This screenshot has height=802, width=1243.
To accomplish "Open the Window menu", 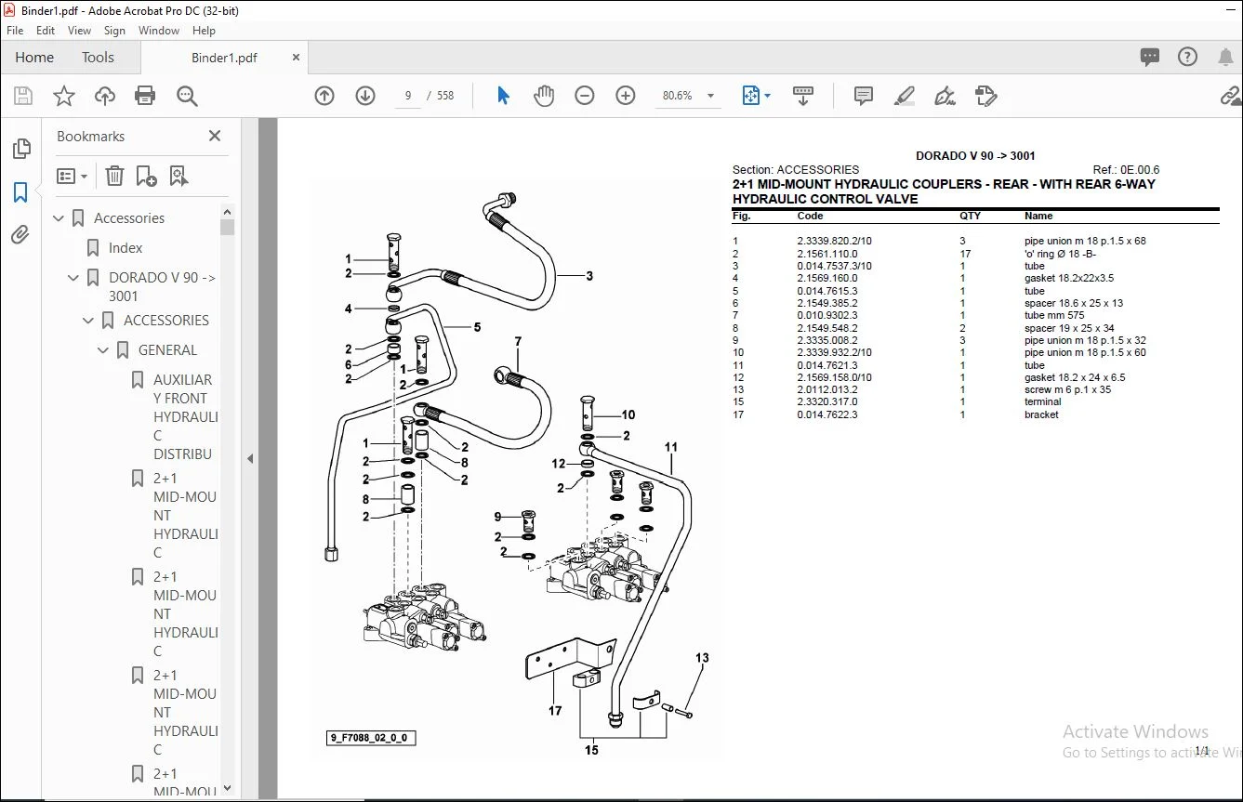I will pyautogui.click(x=159, y=31).
